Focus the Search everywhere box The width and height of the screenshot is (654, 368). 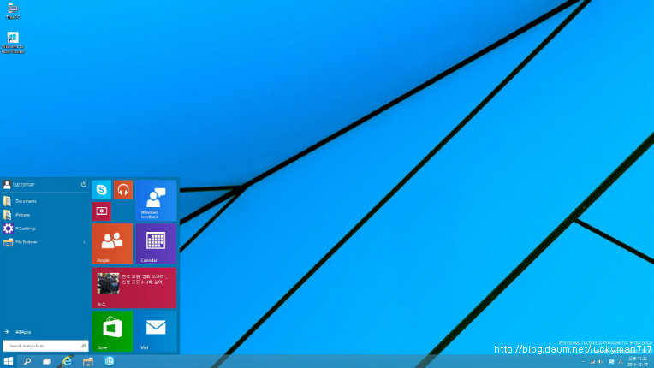click(45, 346)
